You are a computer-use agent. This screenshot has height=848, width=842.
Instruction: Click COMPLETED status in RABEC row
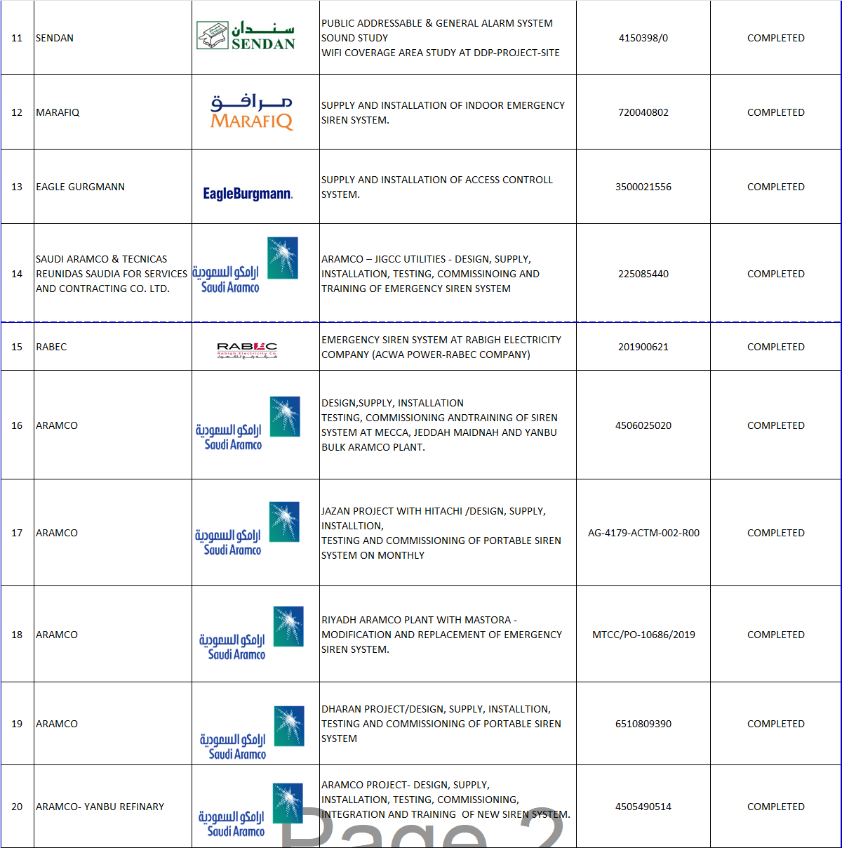776,347
